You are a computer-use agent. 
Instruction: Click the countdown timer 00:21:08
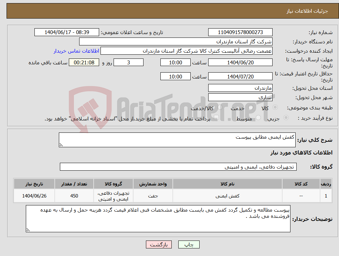(x=84, y=62)
